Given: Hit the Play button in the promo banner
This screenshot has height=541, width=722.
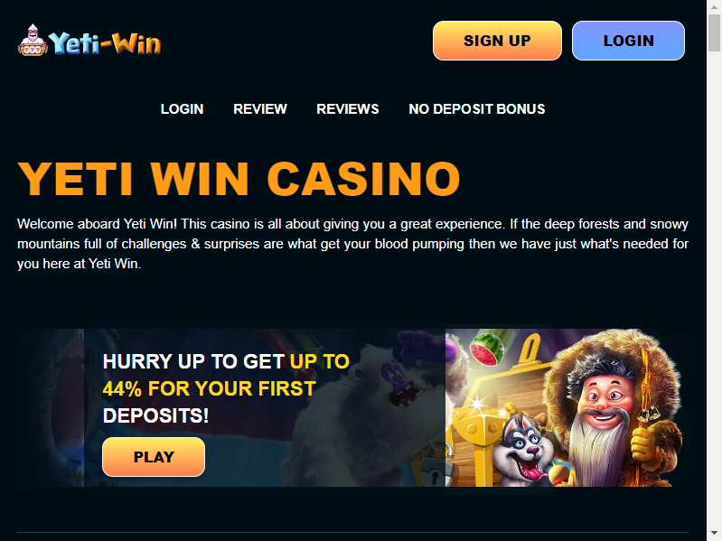Looking at the screenshot, I should point(154,457).
